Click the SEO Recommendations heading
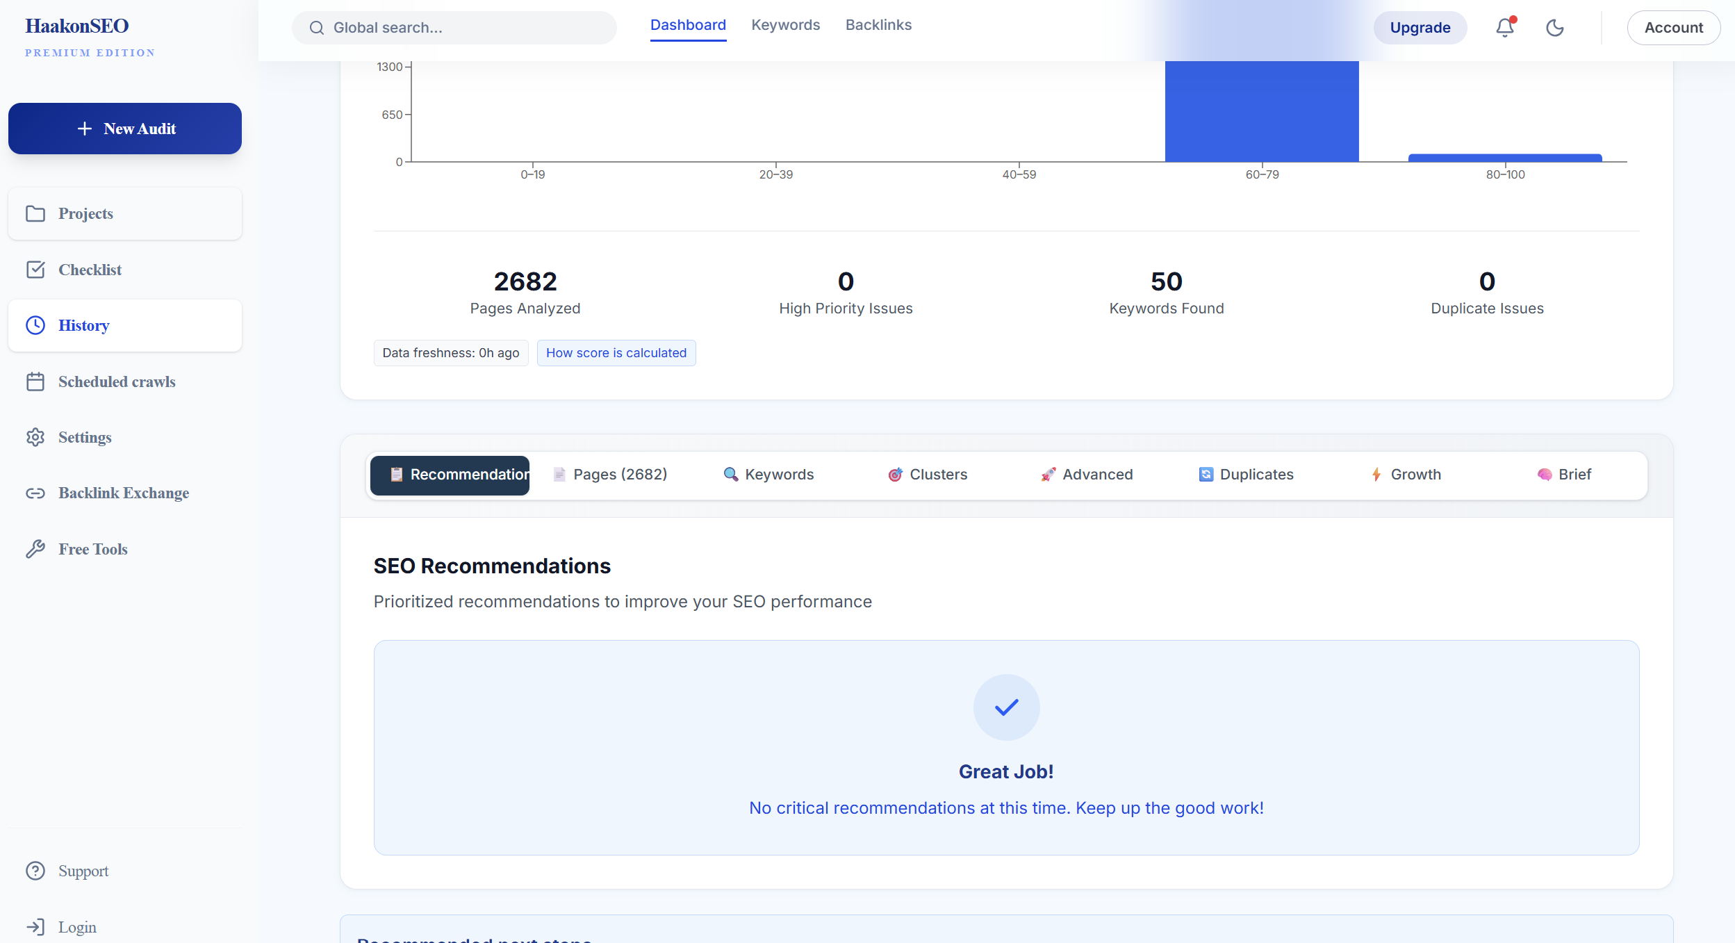 (x=492, y=566)
